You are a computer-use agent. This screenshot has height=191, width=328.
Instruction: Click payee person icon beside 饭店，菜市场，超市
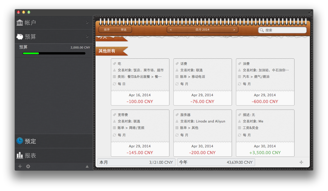coord(114,70)
